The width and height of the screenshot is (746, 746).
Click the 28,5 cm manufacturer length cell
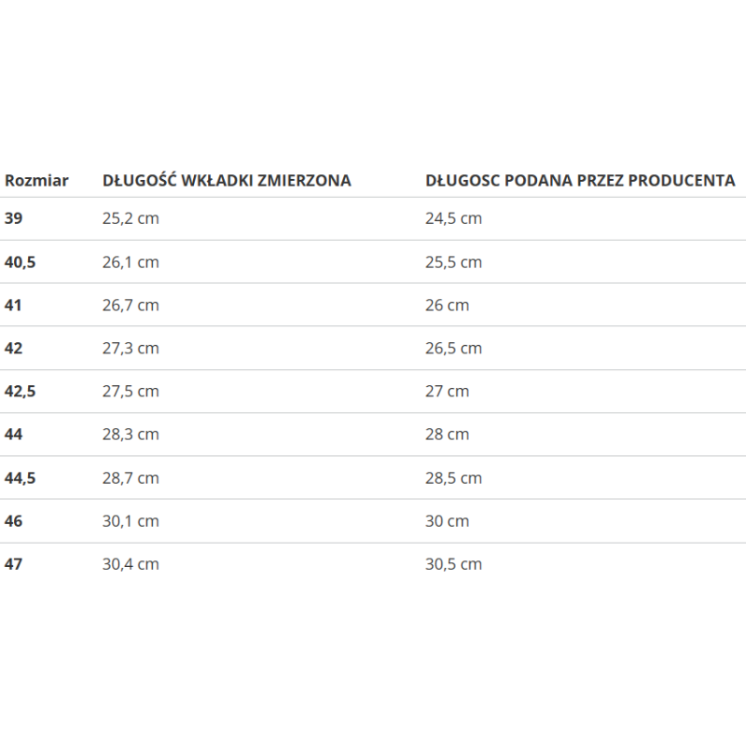[453, 478]
